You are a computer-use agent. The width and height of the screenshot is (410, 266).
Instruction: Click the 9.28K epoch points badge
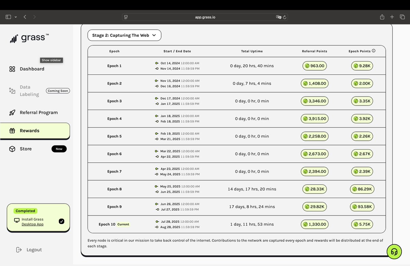[362, 66]
